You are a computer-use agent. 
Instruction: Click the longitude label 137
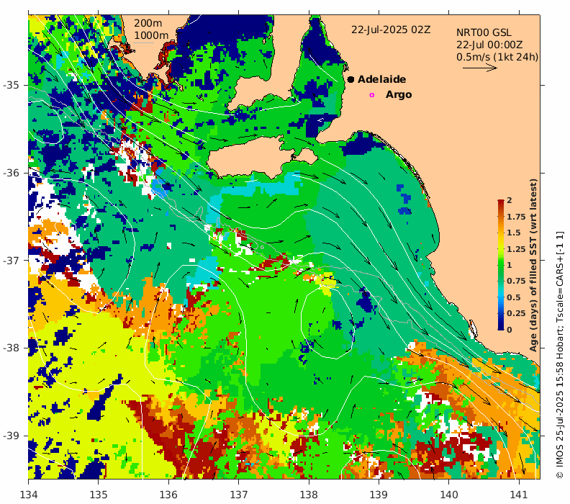239,495
